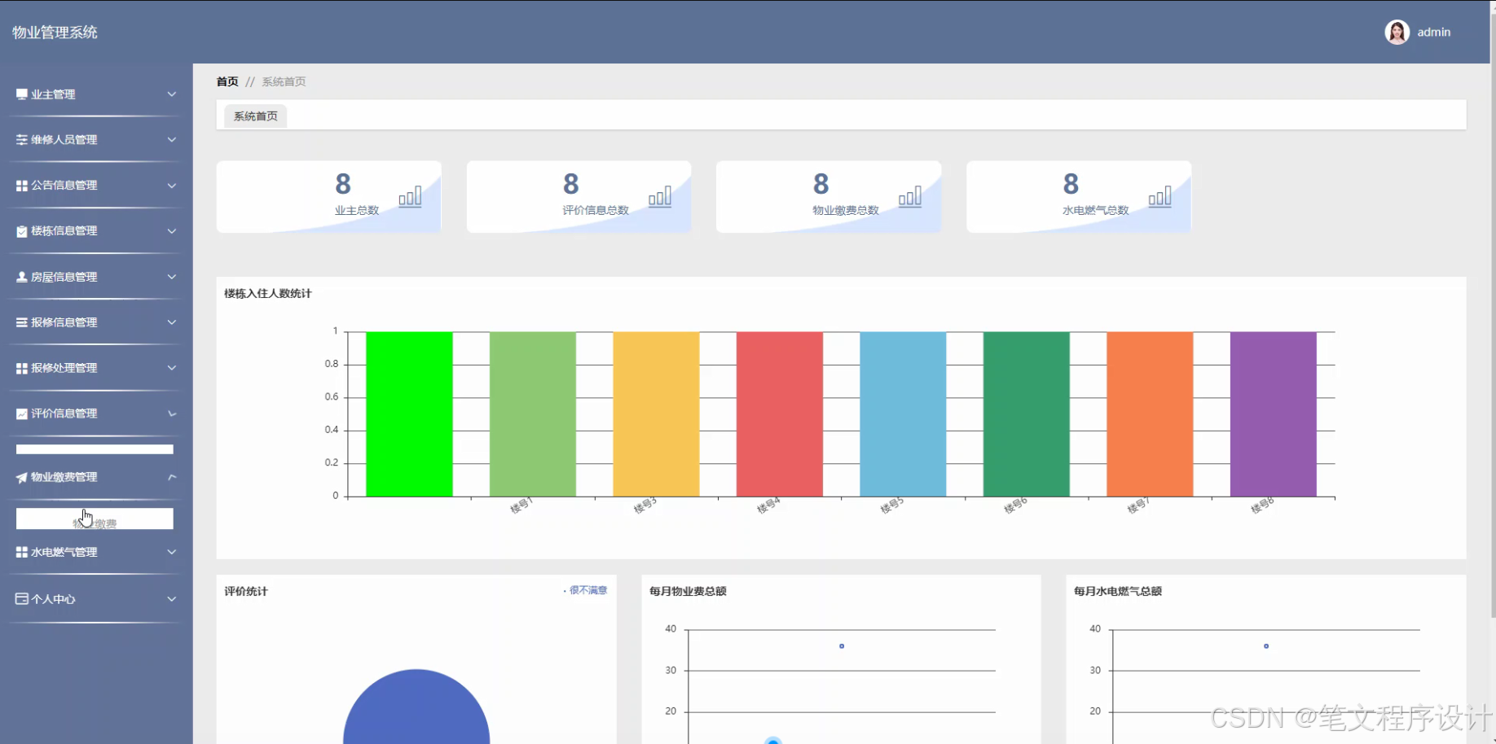The image size is (1496, 744).
Task: Select the 物业缴费 submenu entry
Action: click(x=95, y=519)
